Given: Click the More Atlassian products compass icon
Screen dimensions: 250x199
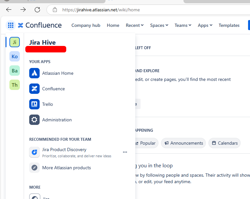Looking at the screenshot, I should pyautogui.click(x=34, y=168).
